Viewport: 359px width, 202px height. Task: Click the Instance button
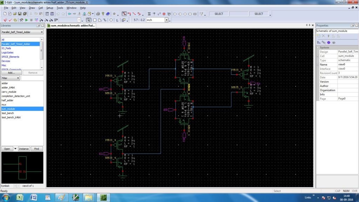[x=23, y=149]
